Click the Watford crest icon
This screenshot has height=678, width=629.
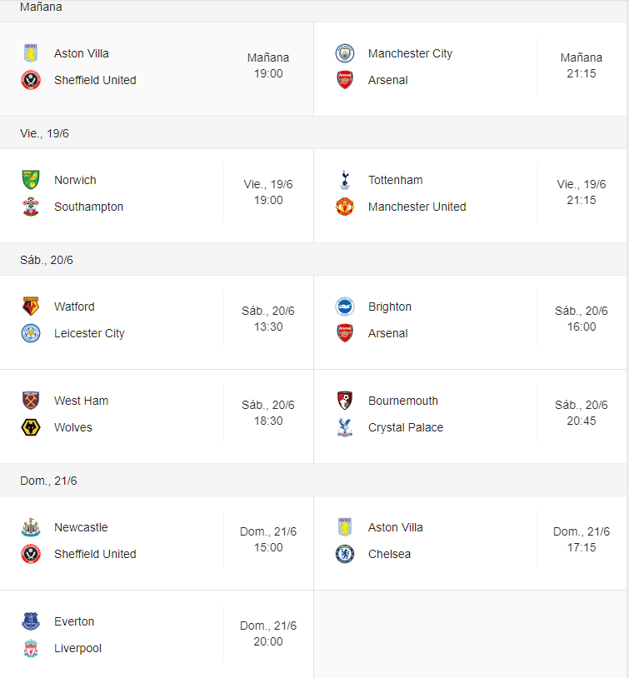pyautogui.click(x=31, y=307)
